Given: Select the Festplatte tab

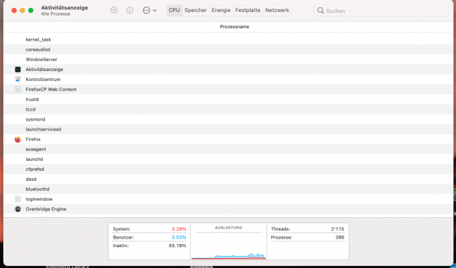Looking at the screenshot, I should (x=248, y=10).
